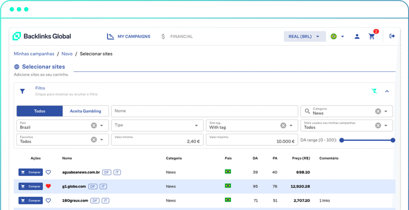The width and height of the screenshot is (409, 210).
Task: Click the user account profile icon
Action: point(357,37)
